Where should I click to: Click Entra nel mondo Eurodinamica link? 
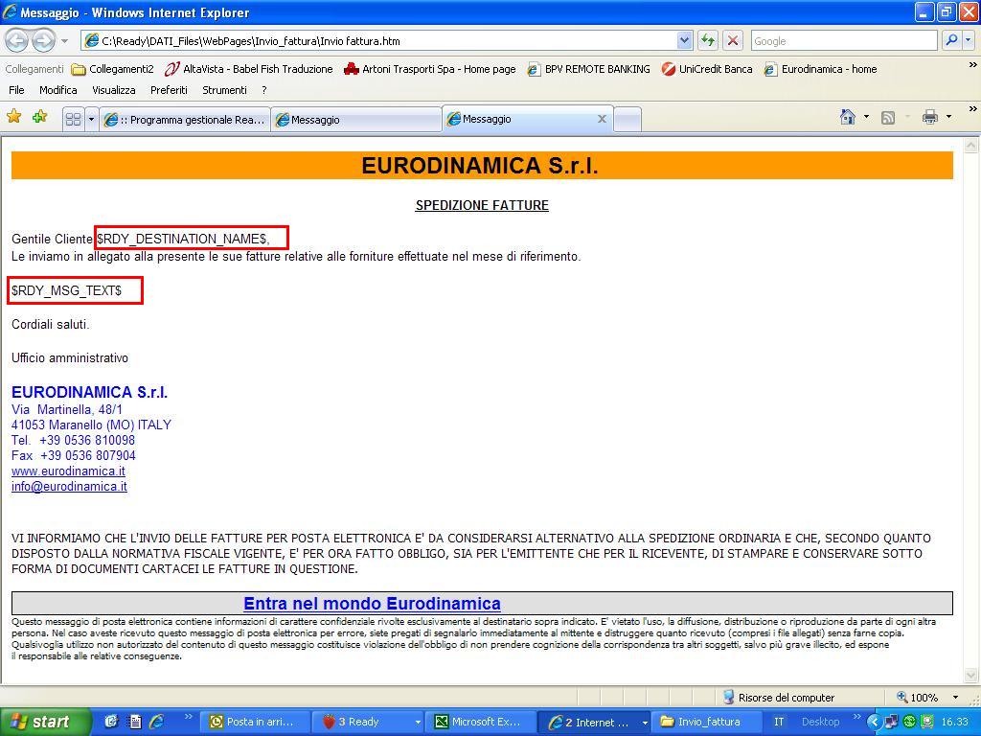pos(373,604)
